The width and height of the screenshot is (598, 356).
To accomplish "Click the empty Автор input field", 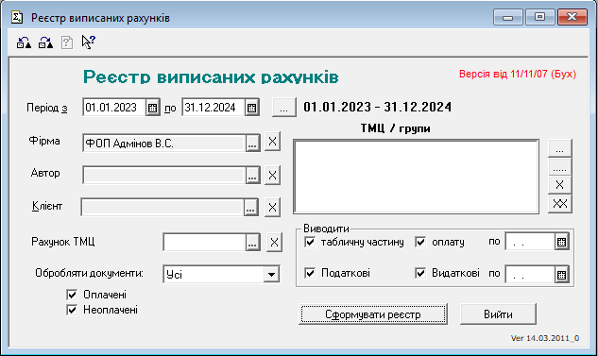I will pyautogui.click(x=164, y=176).
